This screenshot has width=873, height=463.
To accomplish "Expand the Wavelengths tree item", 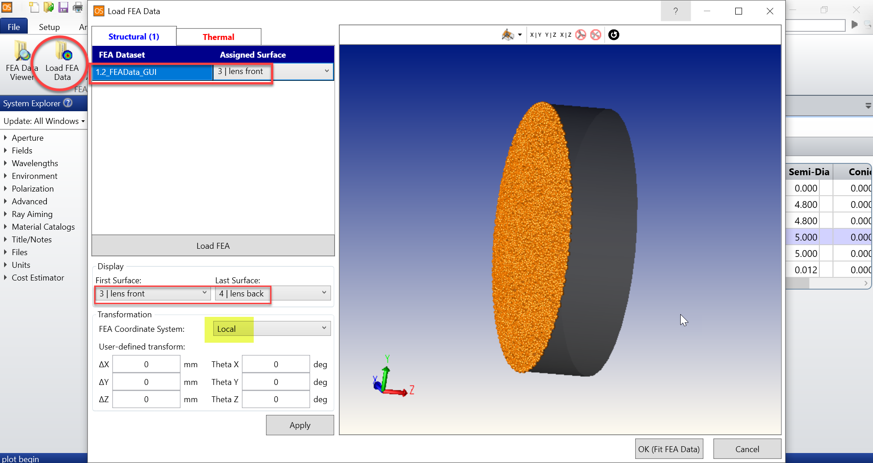I will point(5,163).
